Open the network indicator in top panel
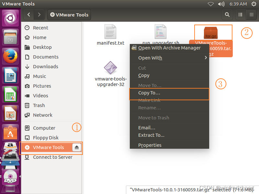This screenshot has height=194, width=259. pos(211,4)
